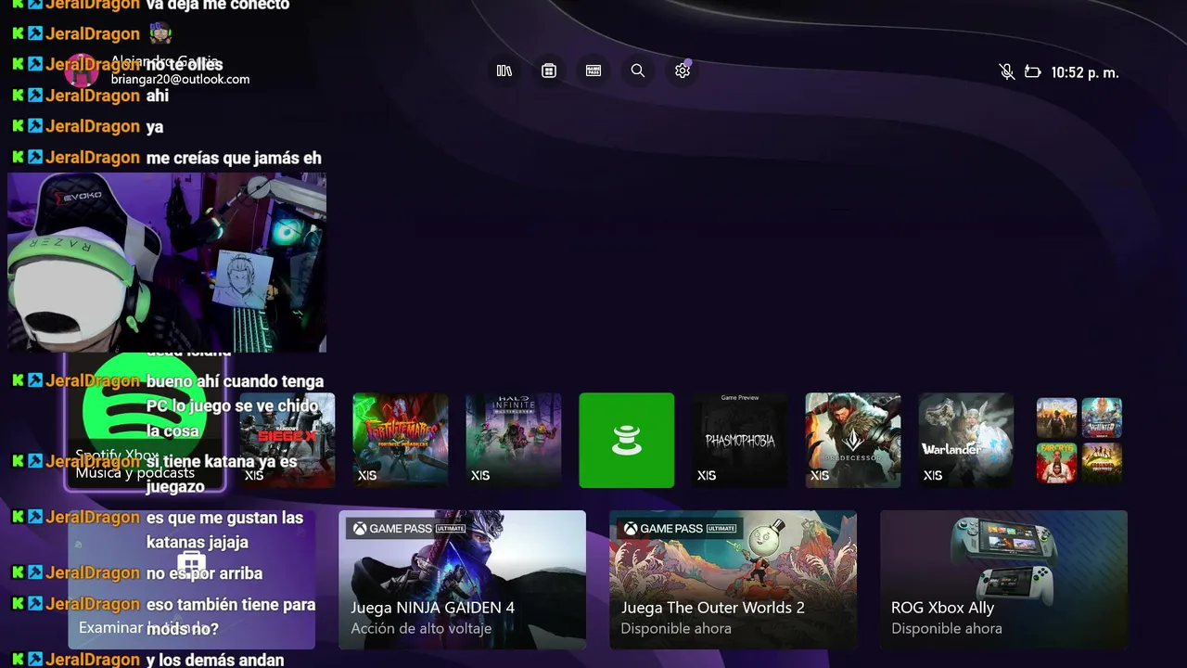This screenshot has height=668, width=1187.
Task: Open the four-game group folder tile
Action: (1079, 440)
